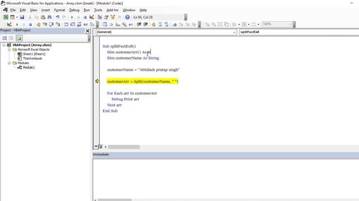
Task: Show the Immediate Window from Debug toolbar
Action: pos(72,24)
